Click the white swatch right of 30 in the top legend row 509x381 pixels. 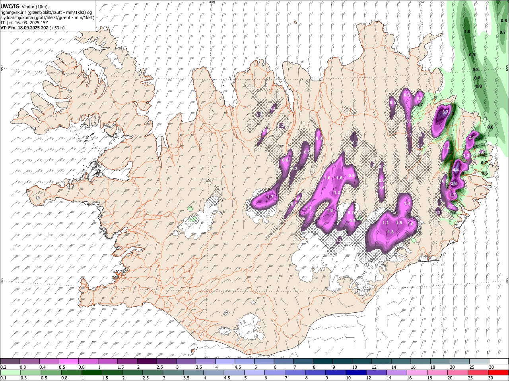click(499, 362)
